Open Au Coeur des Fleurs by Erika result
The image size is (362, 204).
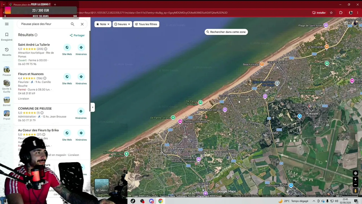(38, 130)
